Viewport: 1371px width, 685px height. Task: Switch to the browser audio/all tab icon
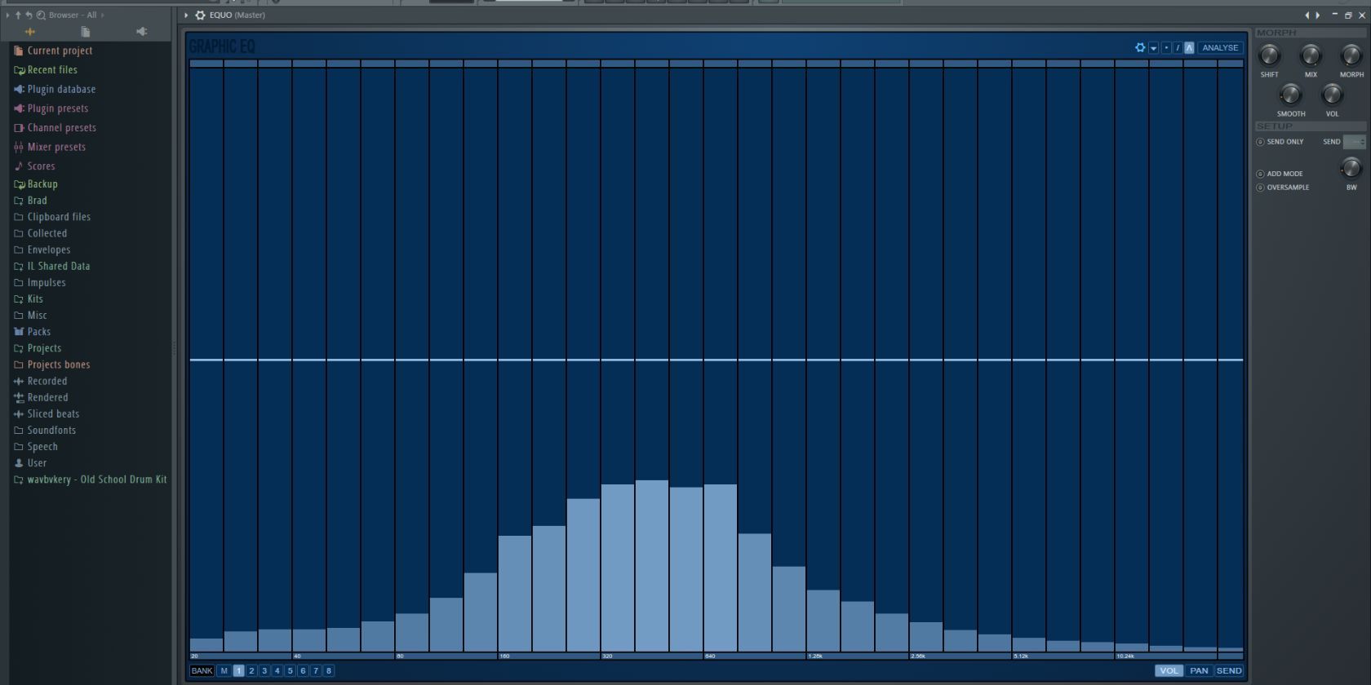click(x=30, y=32)
